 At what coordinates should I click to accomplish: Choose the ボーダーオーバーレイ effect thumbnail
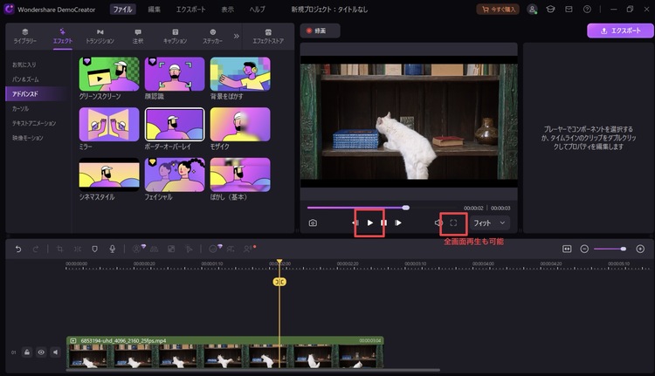[175, 125]
